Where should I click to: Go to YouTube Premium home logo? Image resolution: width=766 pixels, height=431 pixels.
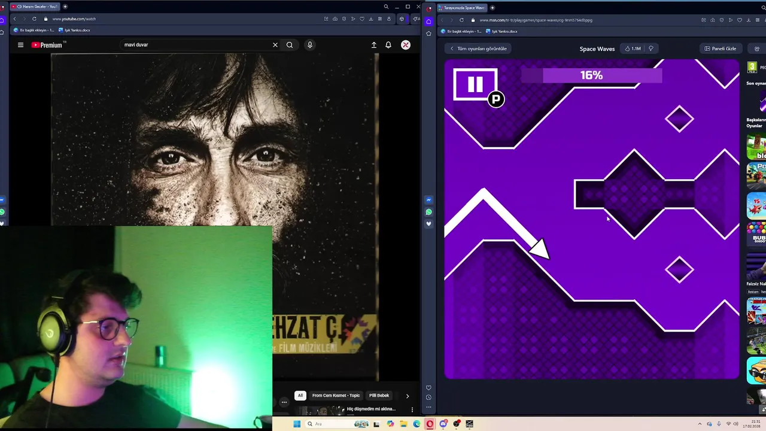47,45
